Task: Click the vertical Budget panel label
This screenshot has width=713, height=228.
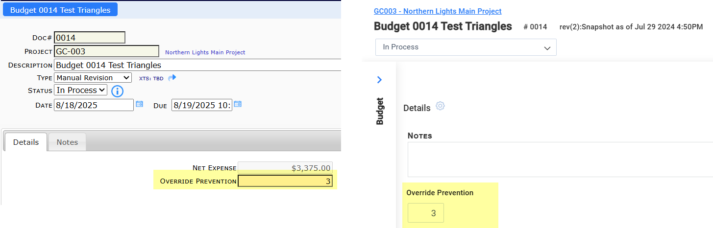Action: click(380, 111)
